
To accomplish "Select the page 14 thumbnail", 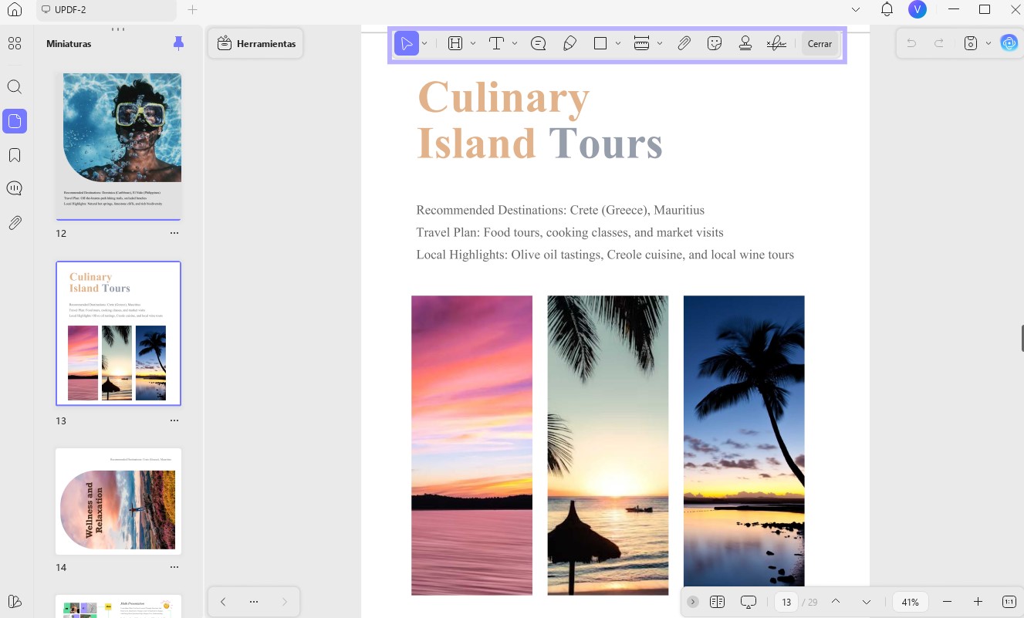I will [118, 501].
